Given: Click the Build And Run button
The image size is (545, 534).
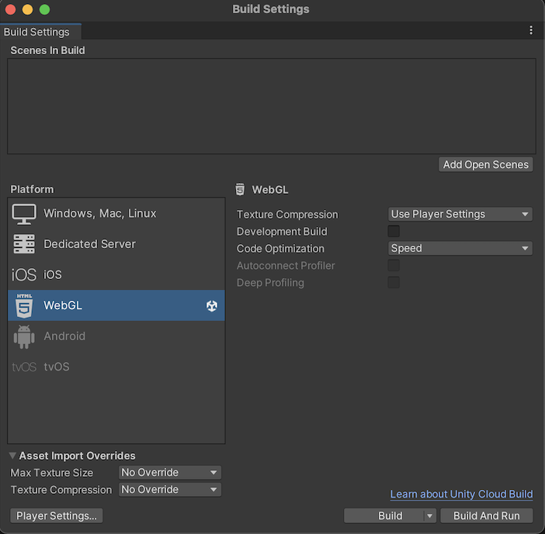Looking at the screenshot, I should coord(487,516).
